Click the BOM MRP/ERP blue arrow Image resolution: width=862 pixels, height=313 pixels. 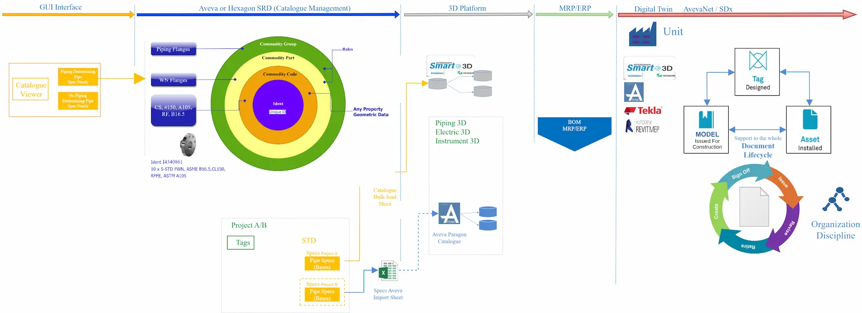click(x=574, y=131)
